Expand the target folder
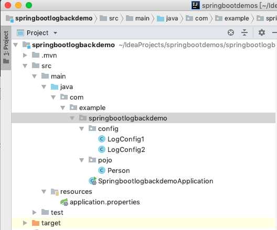 [x=25, y=223]
